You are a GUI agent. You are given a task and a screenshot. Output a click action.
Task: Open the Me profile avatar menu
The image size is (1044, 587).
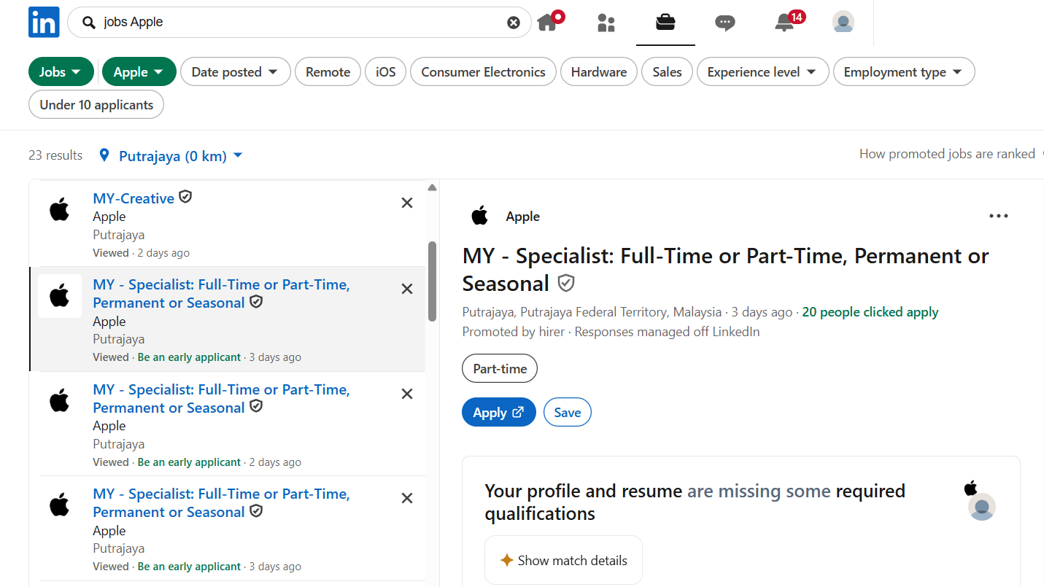pos(843,23)
